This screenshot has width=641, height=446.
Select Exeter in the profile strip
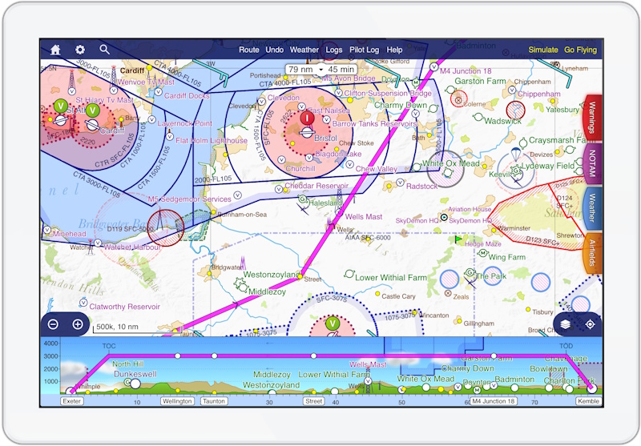72,401
